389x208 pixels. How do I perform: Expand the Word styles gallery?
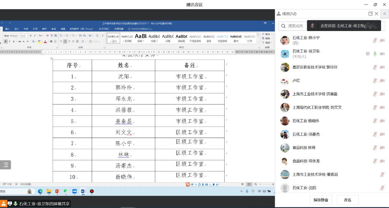pos(258,42)
